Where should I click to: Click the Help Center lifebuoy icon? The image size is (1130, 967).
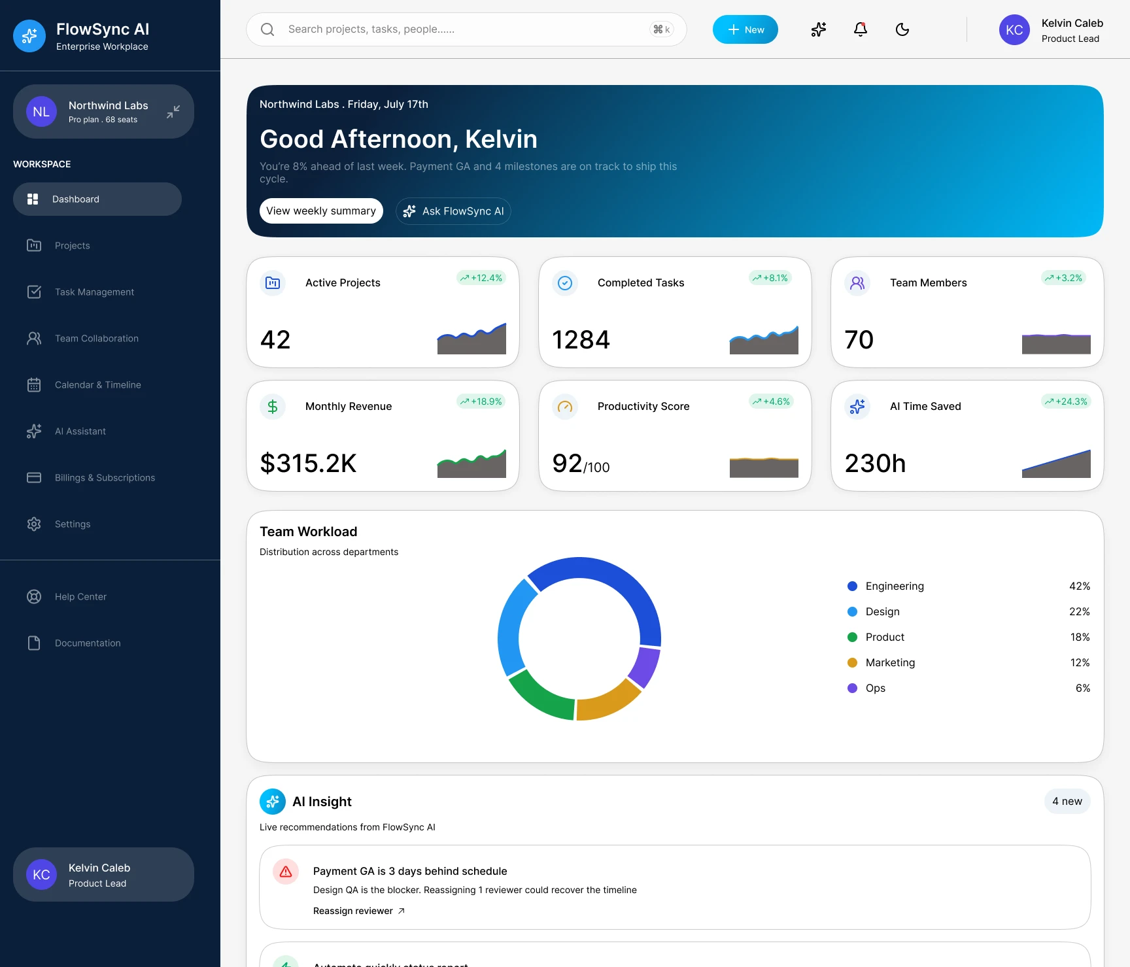point(34,597)
